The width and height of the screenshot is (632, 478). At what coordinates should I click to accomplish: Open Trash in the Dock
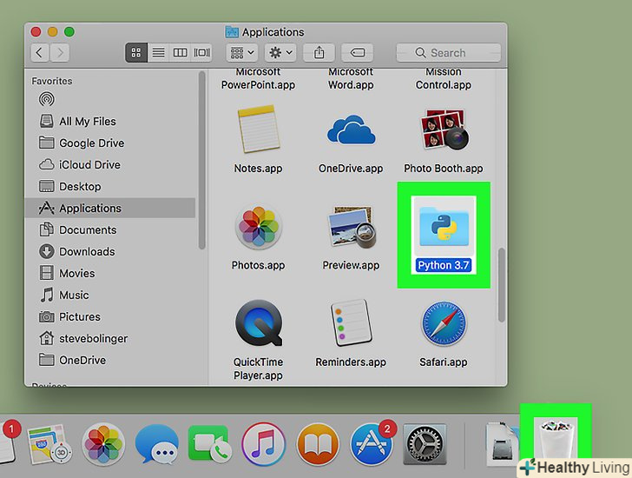pos(556,440)
